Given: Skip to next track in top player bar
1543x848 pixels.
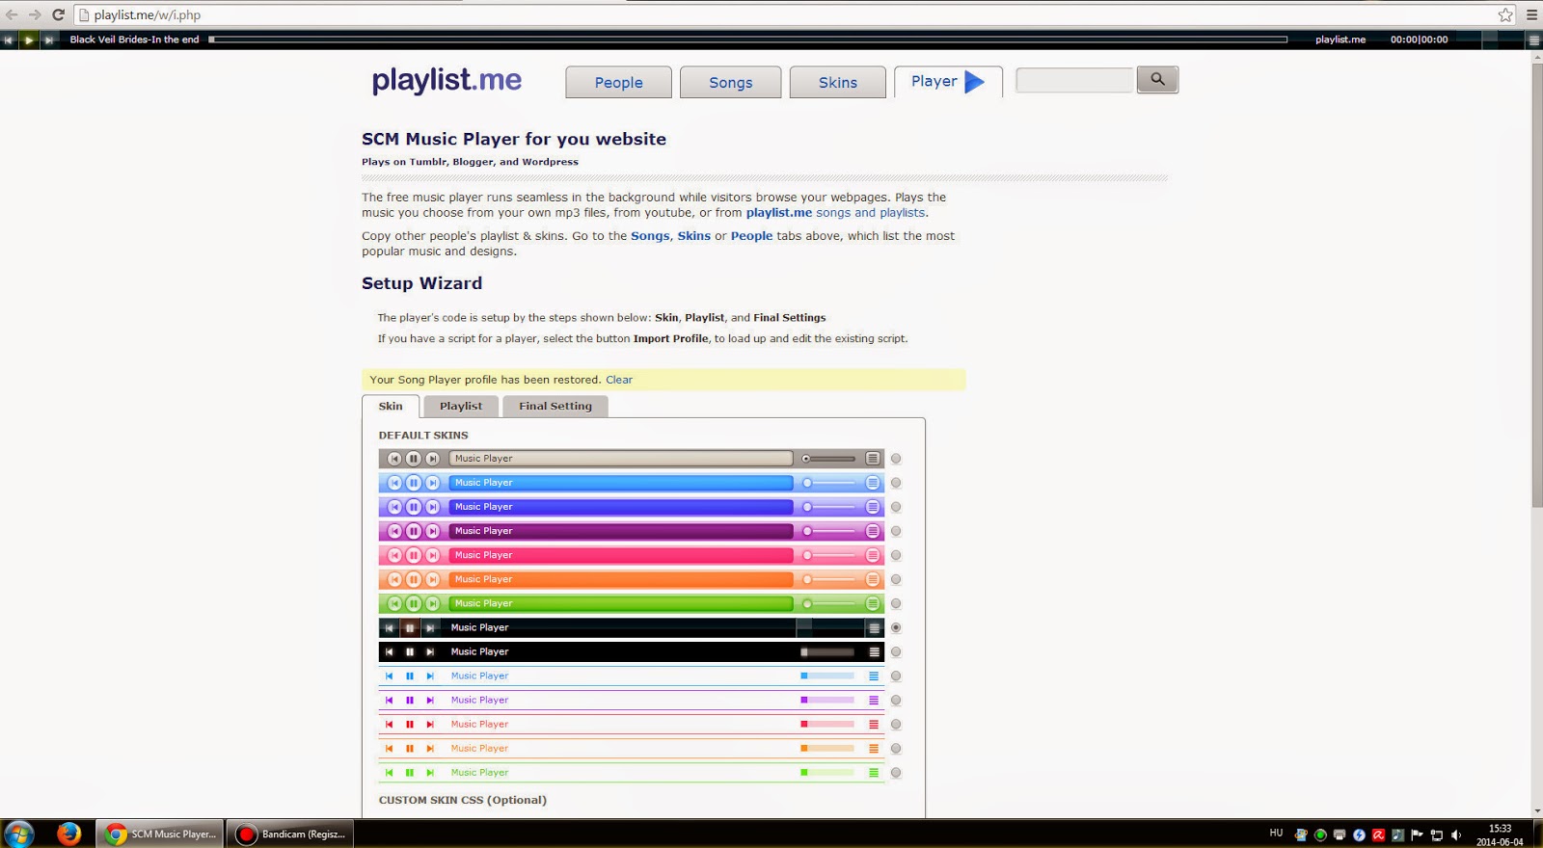Looking at the screenshot, I should coord(48,40).
